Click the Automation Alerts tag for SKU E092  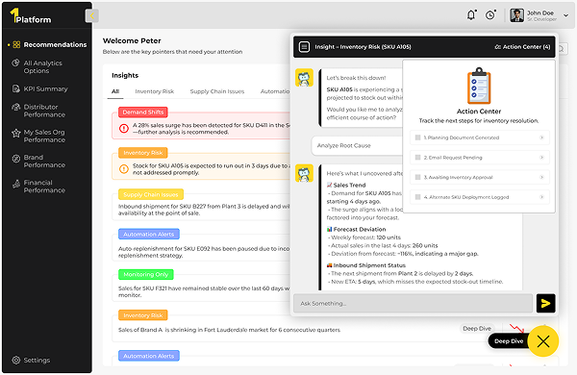pyautogui.click(x=149, y=234)
